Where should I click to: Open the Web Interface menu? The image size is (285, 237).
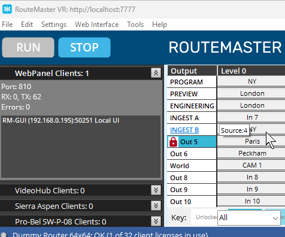click(96, 25)
